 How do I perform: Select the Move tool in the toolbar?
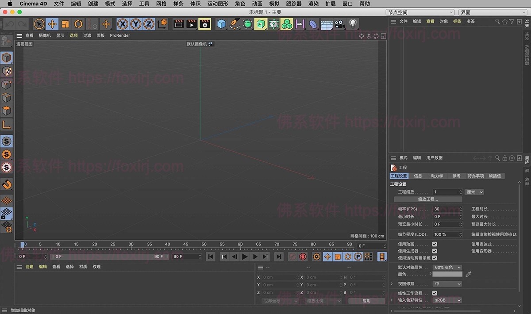pos(52,24)
